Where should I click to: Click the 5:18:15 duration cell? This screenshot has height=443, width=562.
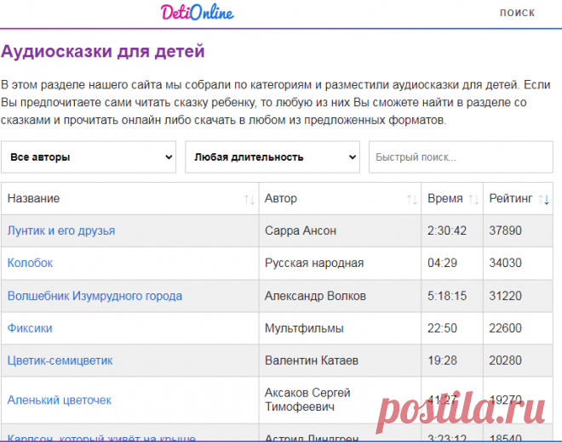click(452, 296)
